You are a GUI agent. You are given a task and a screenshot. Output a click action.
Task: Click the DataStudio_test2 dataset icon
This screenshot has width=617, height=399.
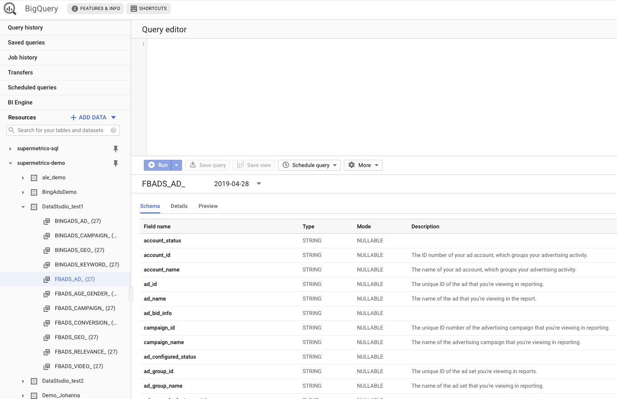coord(34,381)
